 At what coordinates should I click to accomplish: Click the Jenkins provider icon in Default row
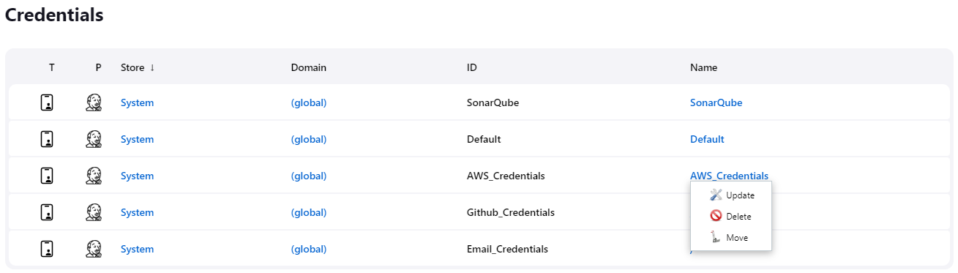pos(94,139)
